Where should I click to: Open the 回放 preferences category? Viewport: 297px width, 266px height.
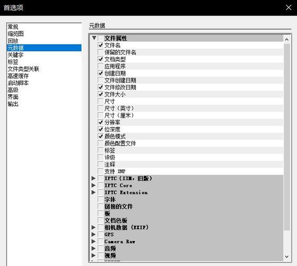tap(44, 41)
